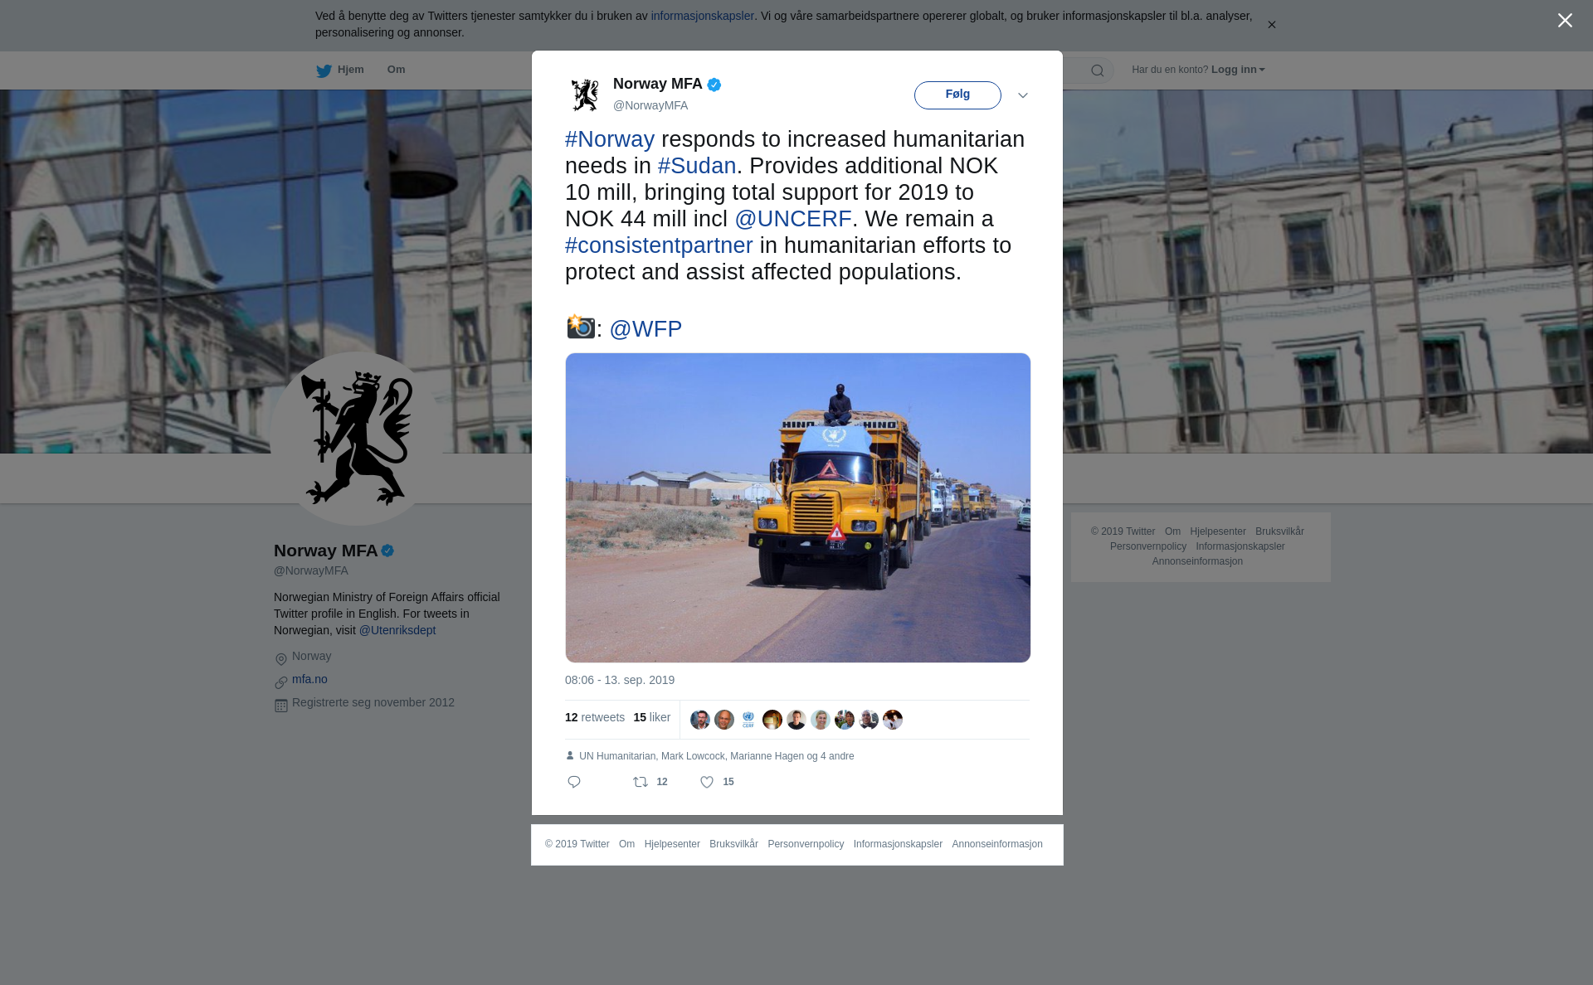Viewport: 1593px width, 985px height.
Task: View the 15 liker list
Action: [x=652, y=718]
